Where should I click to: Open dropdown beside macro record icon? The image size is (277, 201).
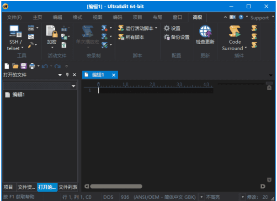[111, 28]
